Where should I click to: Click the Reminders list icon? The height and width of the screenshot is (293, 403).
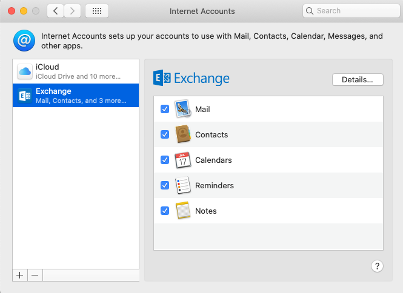[x=183, y=185]
